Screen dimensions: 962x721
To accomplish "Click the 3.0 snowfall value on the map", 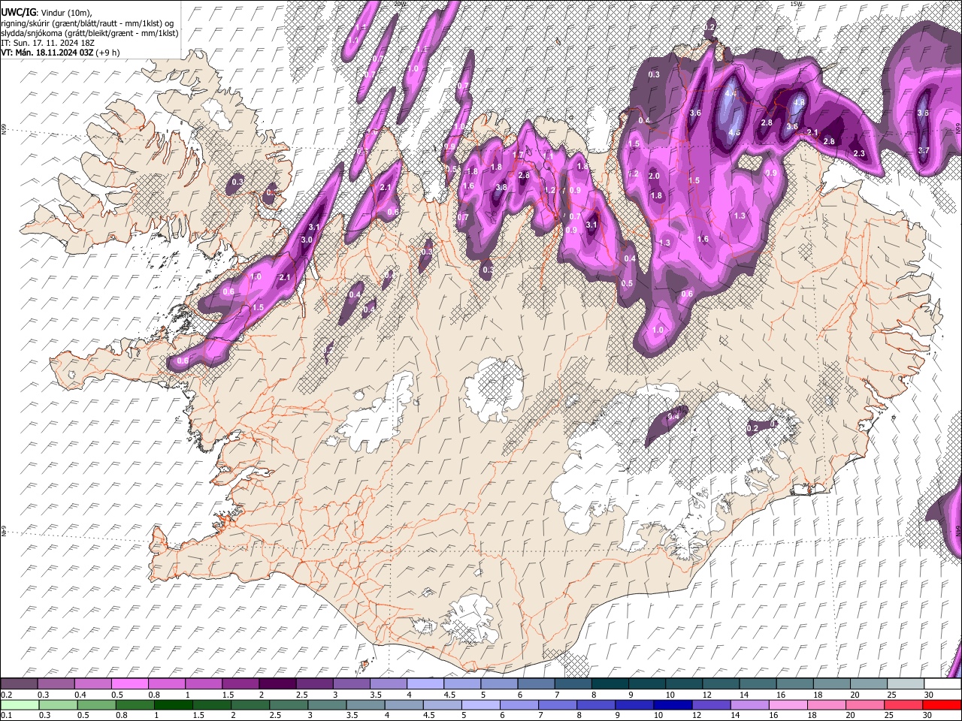I will (x=307, y=240).
